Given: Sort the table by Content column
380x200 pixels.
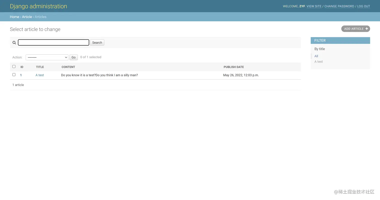Looking at the screenshot, I should [68, 67].
